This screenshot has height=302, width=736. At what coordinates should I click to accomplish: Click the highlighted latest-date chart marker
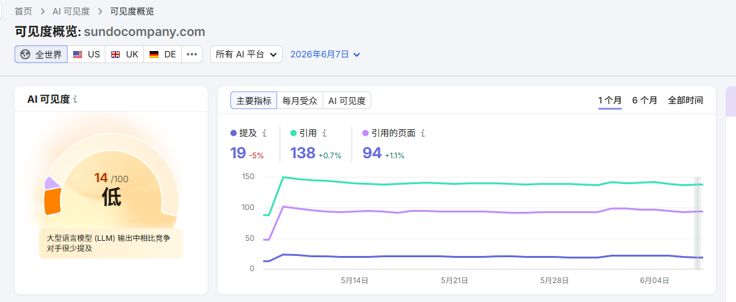tap(697, 223)
